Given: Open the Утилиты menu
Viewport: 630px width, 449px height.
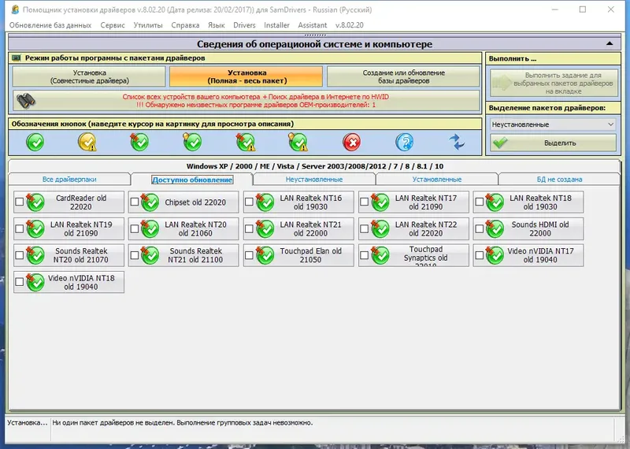Looking at the screenshot, I should [x=148, y=25].
